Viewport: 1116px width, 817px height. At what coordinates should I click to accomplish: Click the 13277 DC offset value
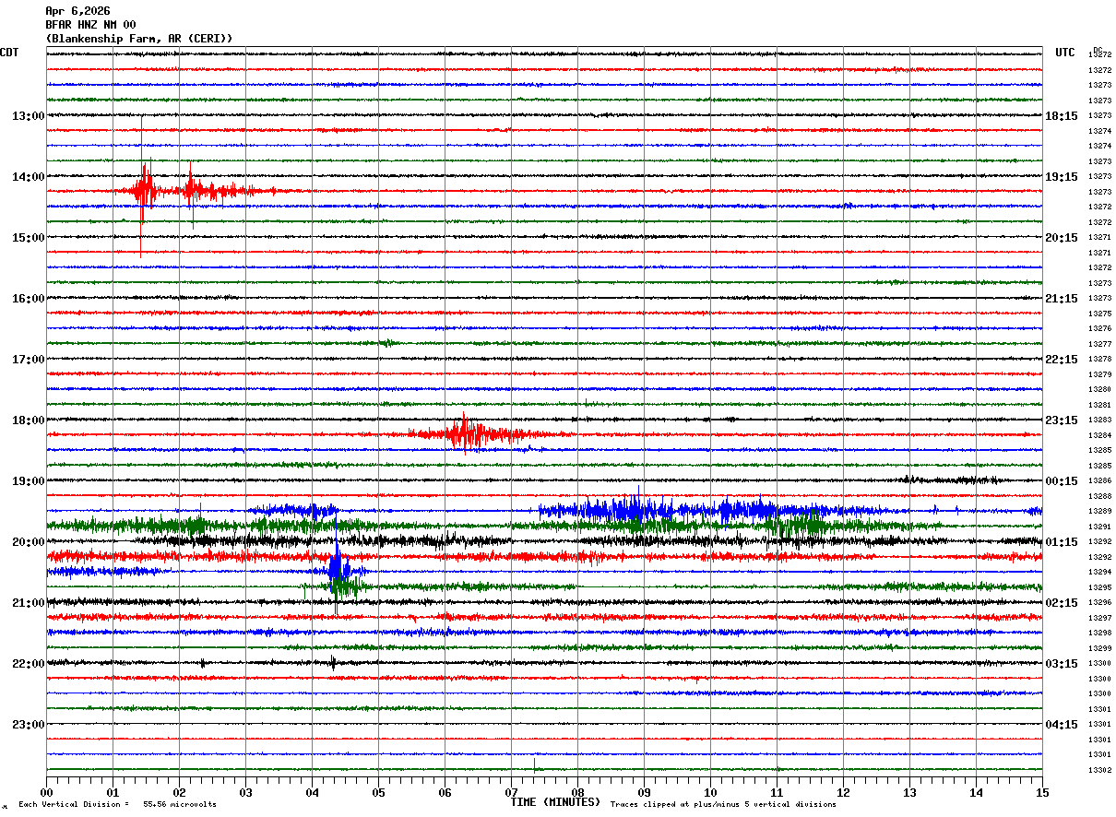(1099, 344)
